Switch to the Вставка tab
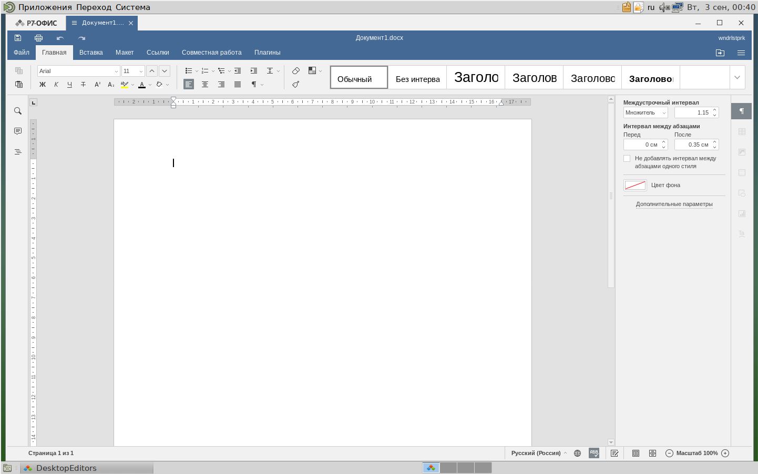Viewport: 758px width, 474px height. 91,53
